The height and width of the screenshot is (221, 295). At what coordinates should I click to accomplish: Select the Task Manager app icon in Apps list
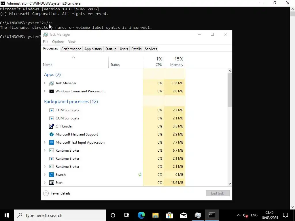51,83
